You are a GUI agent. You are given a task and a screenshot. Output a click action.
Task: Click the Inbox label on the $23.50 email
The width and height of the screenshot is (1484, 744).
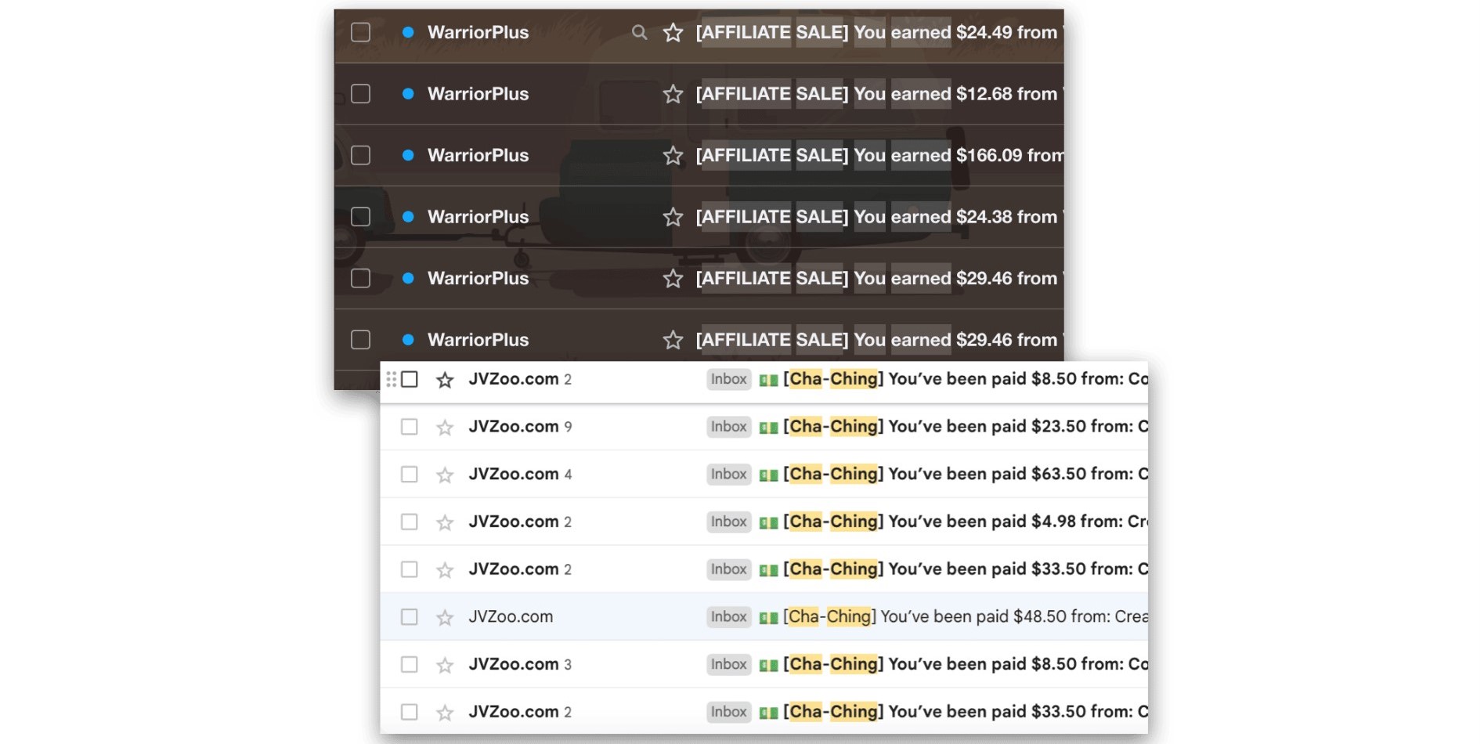tap(729, 427)
